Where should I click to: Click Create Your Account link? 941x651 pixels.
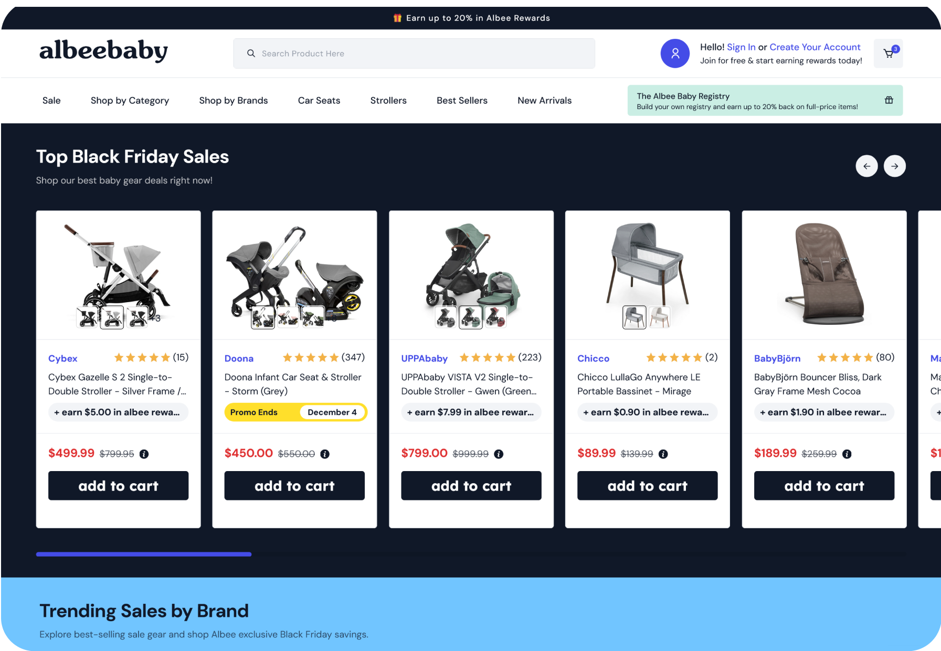tap(815, 47)
